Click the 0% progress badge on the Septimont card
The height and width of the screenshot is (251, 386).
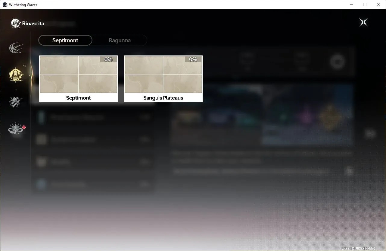pyautogui.click(x=108, y=59)
